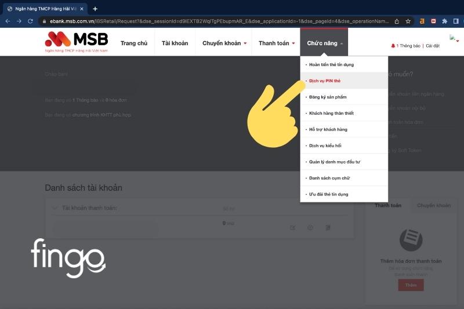
Task: Toggle the browser side panel icon
Action: pyautogui.click(x=456, y=21)
